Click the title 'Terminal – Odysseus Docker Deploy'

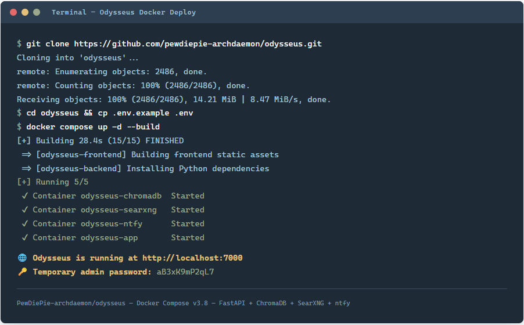click(124, 12)
